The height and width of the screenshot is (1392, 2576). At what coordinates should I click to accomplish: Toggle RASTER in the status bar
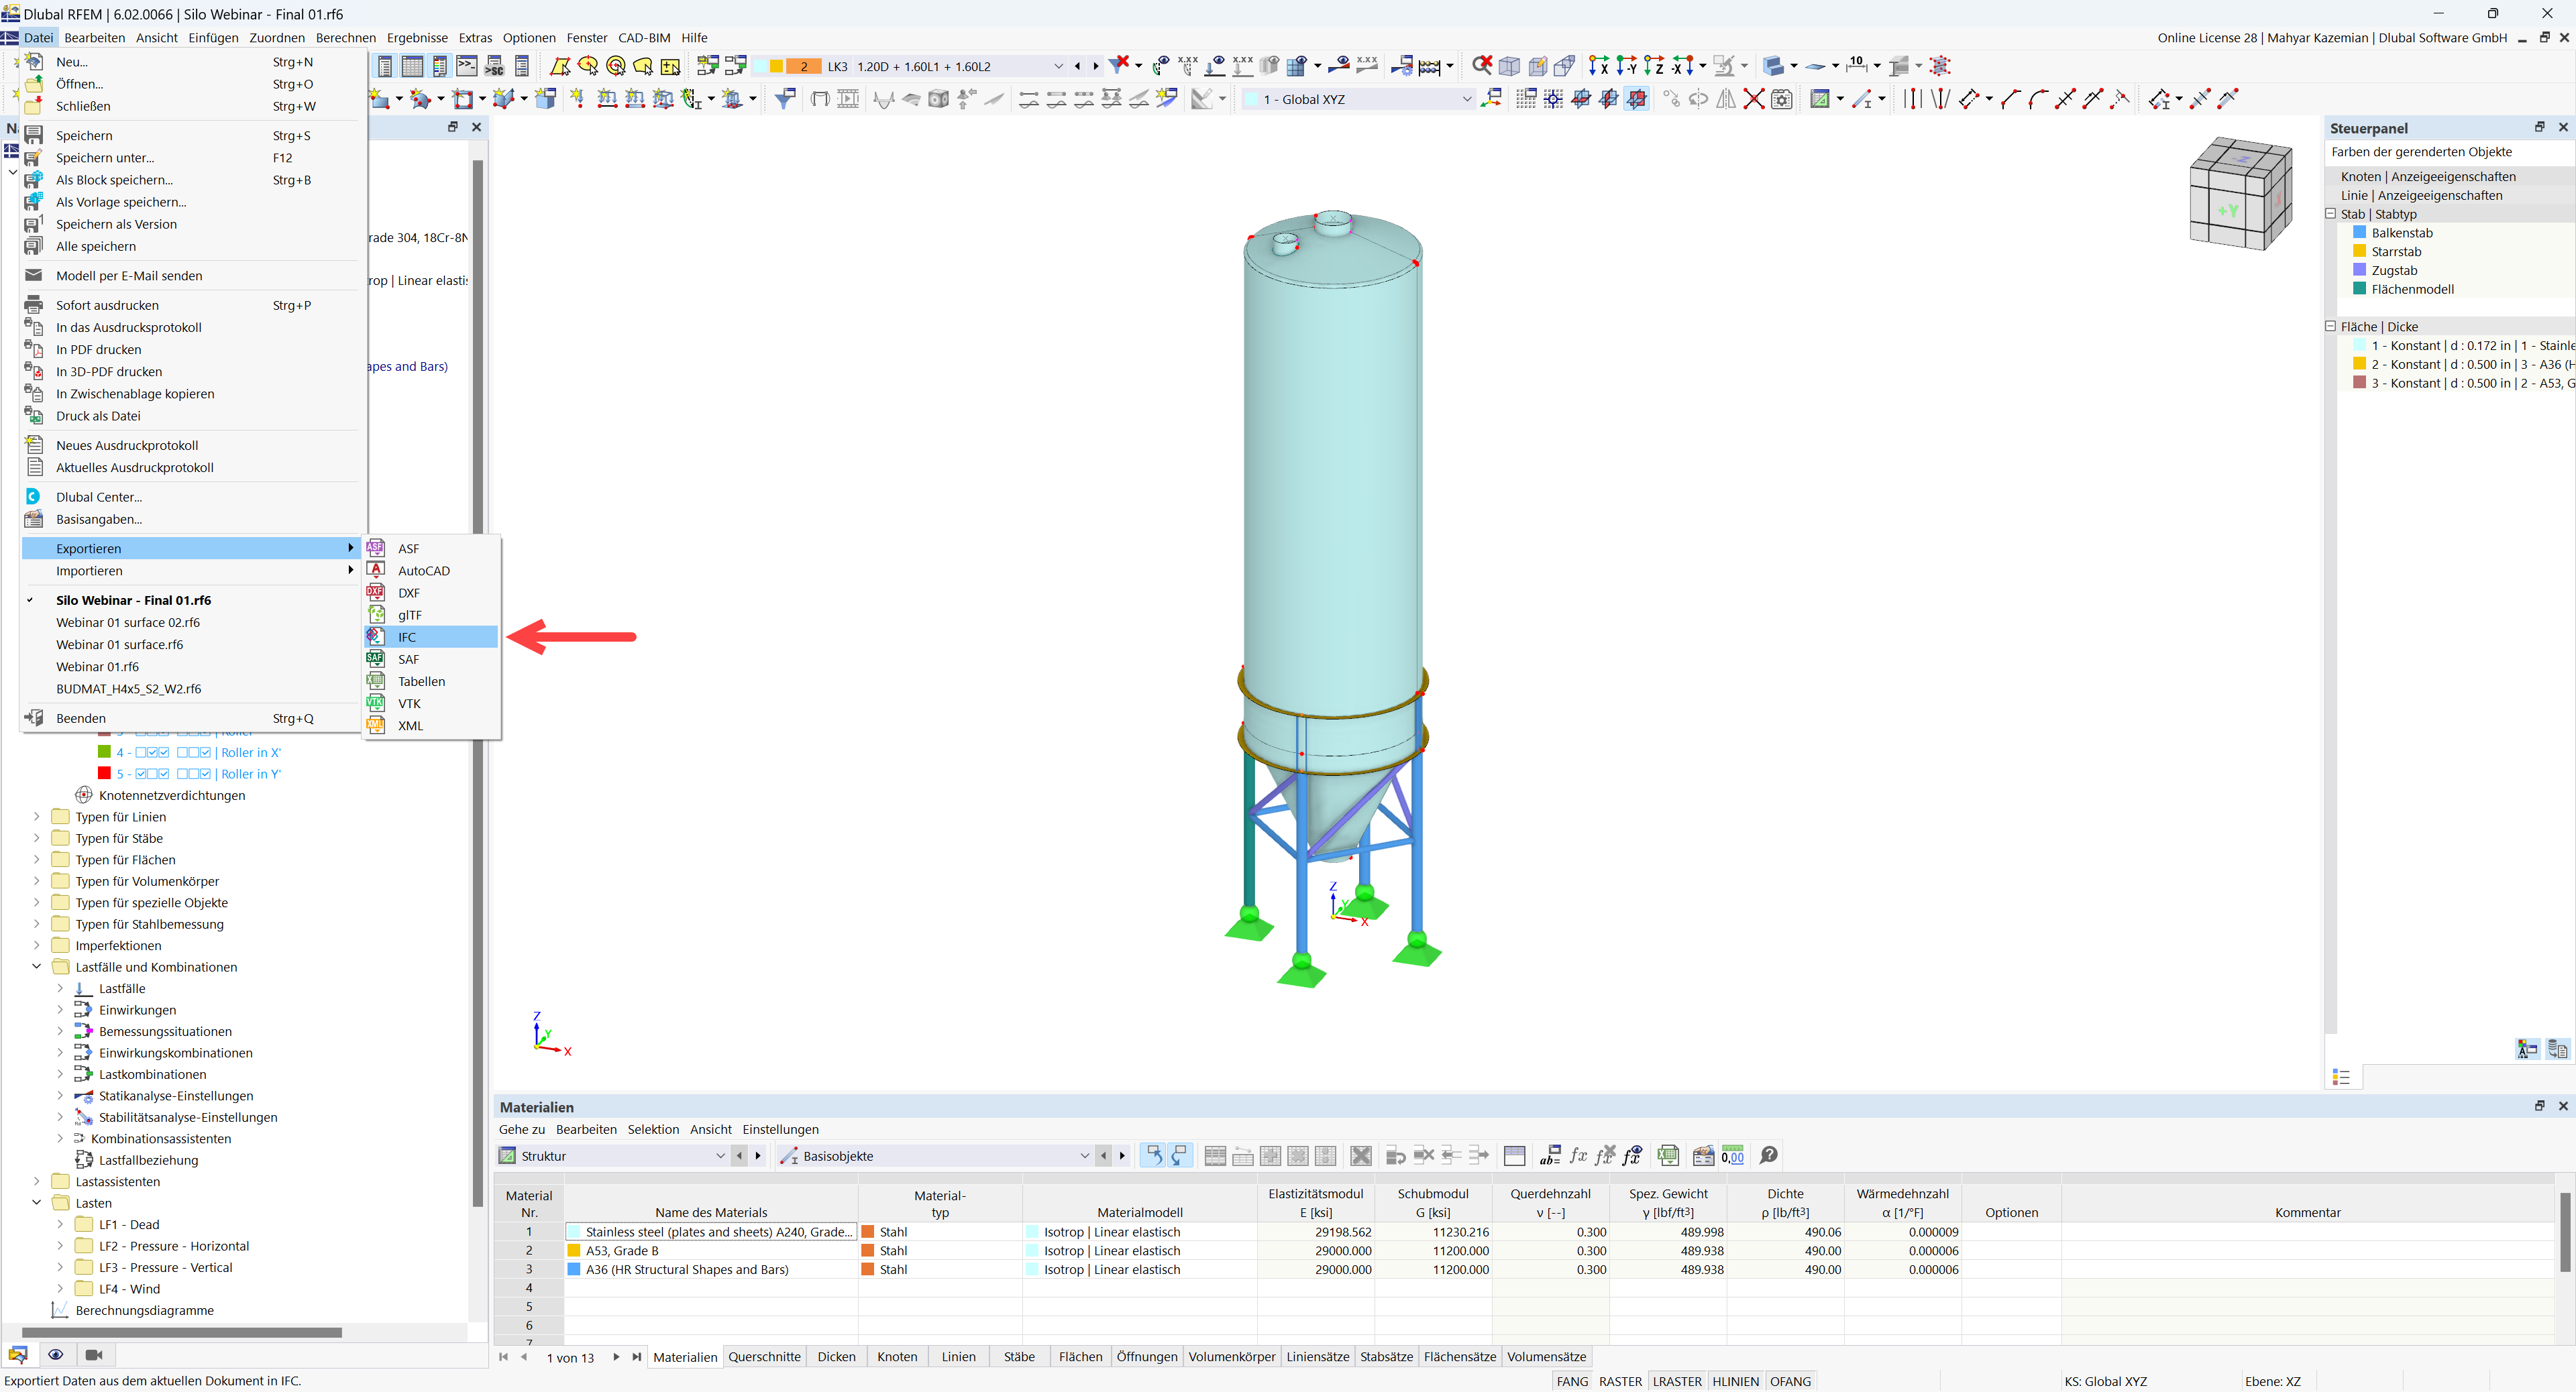pyautogui.click(x=1621, y=1381)
